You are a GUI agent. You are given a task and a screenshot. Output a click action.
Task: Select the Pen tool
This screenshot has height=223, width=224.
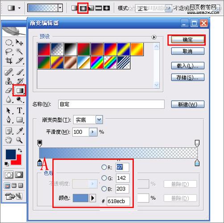click(x=8, y=120)
